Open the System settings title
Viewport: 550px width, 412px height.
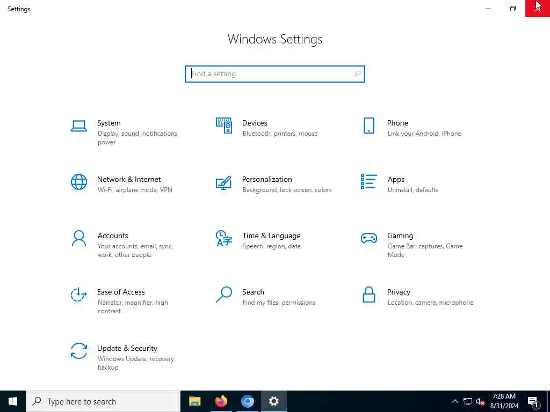(108, 123)
